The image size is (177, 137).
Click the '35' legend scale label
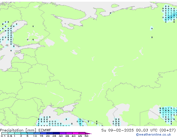pos(67,136)
